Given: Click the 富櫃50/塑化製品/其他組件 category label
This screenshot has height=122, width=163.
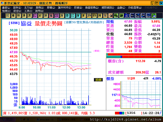Looking at the screenshot, I should [x=84, y=22].
